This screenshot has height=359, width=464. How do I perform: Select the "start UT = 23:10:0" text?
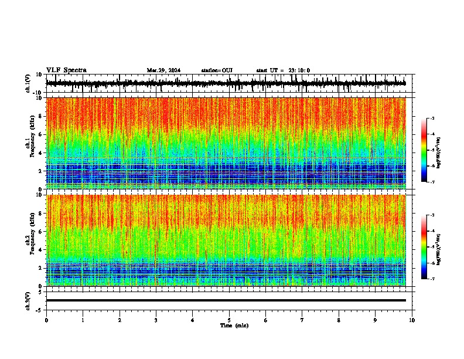(x=283, y=70)
